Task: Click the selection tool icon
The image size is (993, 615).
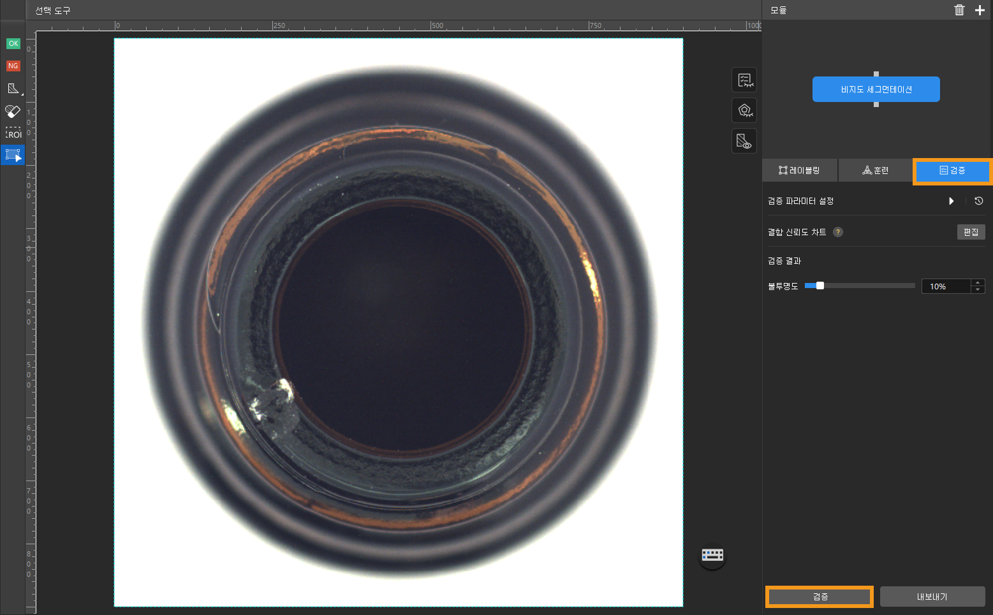Action: (x=13, y=155)
